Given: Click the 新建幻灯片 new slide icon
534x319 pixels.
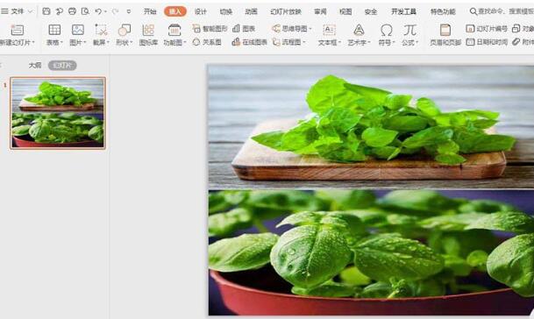Looking at the screenshot, I should (x=17, y=31).
